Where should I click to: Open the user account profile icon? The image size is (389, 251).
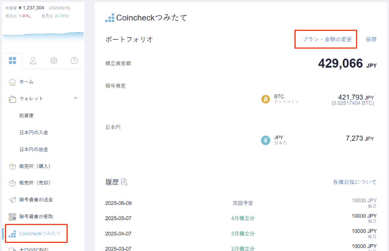tap(33, 61)
